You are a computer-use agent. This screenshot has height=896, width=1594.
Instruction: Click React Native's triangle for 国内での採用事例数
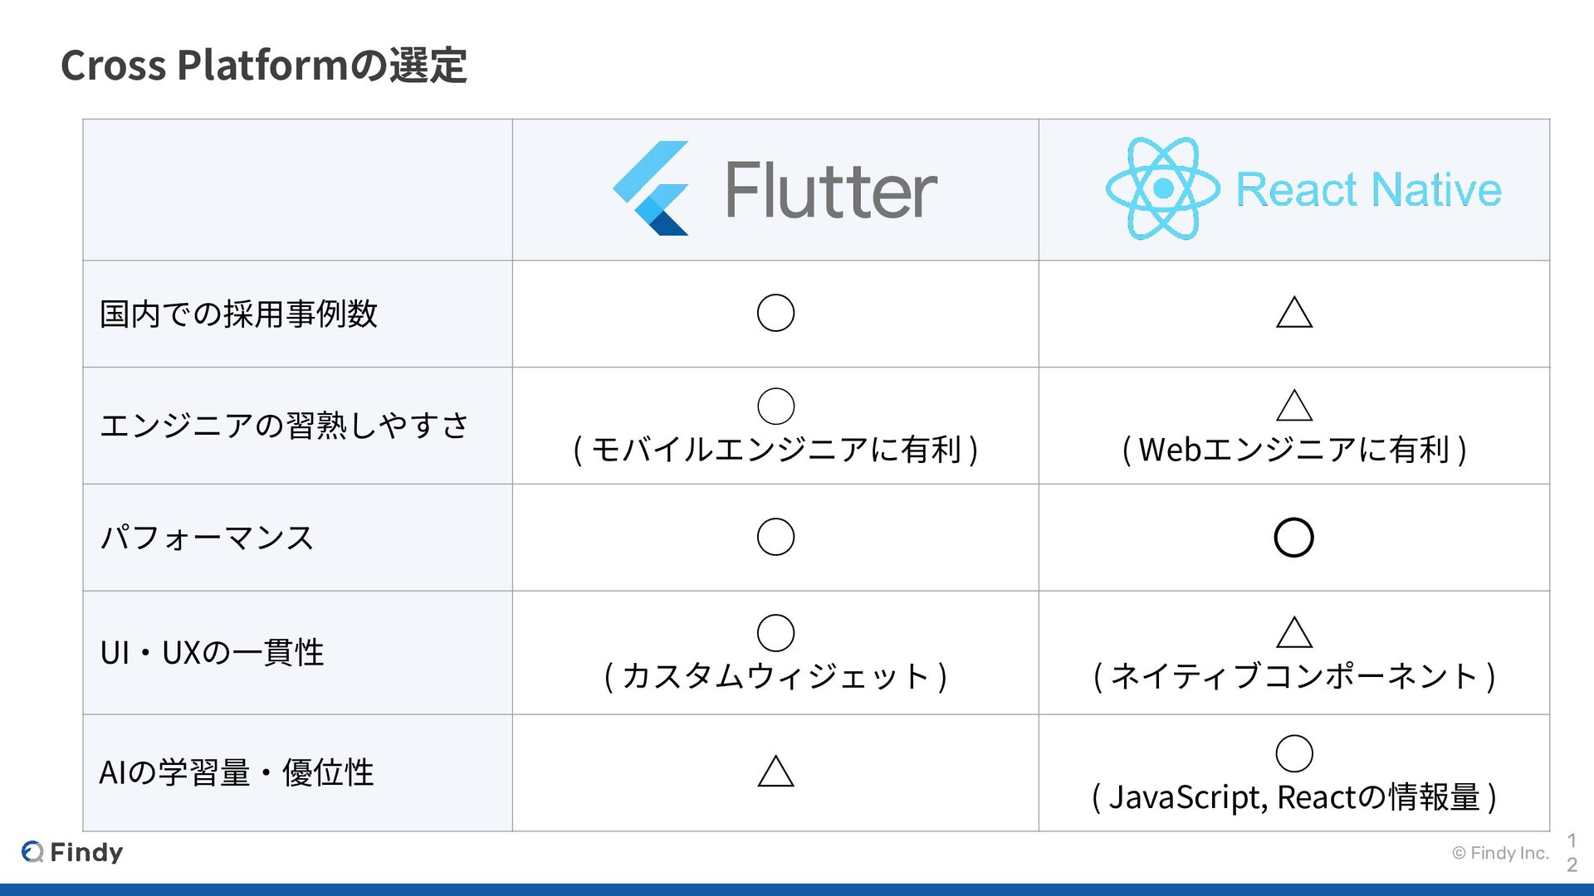[1293, 313]
